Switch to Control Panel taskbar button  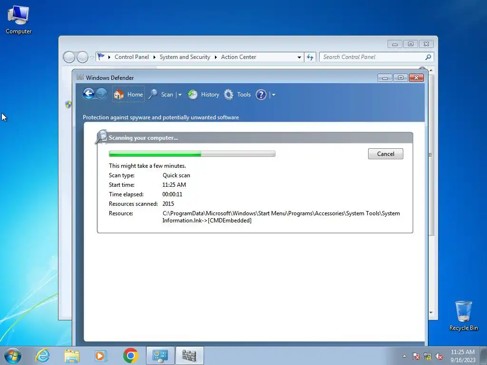pyautogui.click(x=160, y=355)
